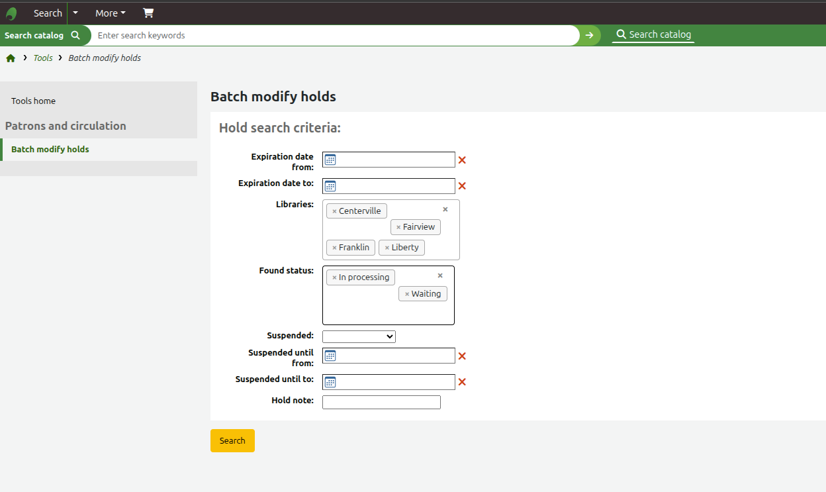Screen dimensions: 826x492
Task: Clear the Expiration date from field
Action: [x=462, y=160]
